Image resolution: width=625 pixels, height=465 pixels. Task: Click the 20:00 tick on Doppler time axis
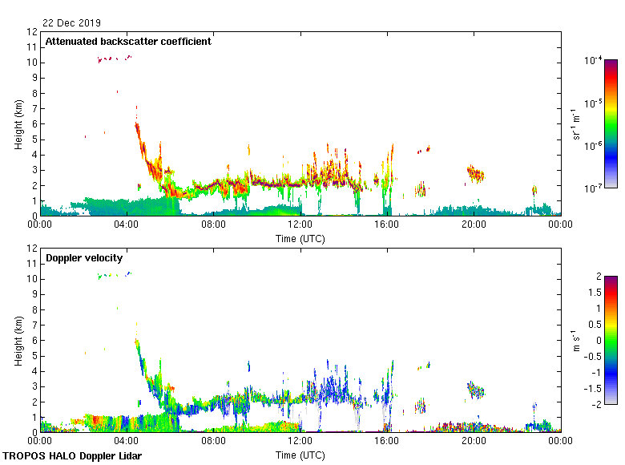(474, 442)
